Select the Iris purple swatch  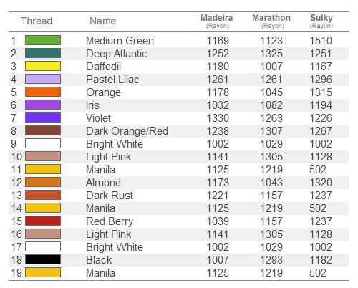tap(43, 105)
